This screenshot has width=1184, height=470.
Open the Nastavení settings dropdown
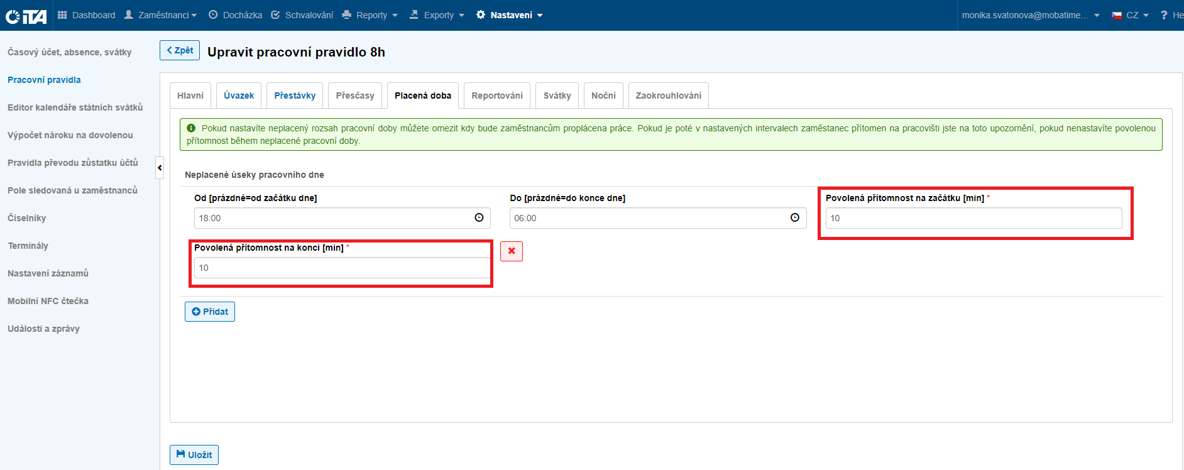tap(510, 15)
